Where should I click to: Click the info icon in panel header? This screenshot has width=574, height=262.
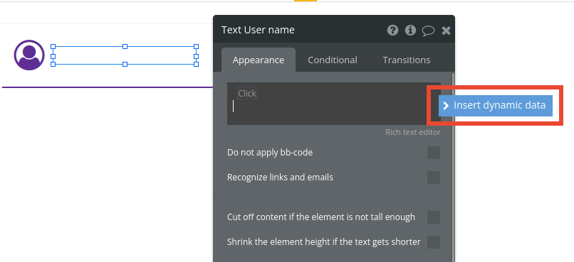point(410,30)
